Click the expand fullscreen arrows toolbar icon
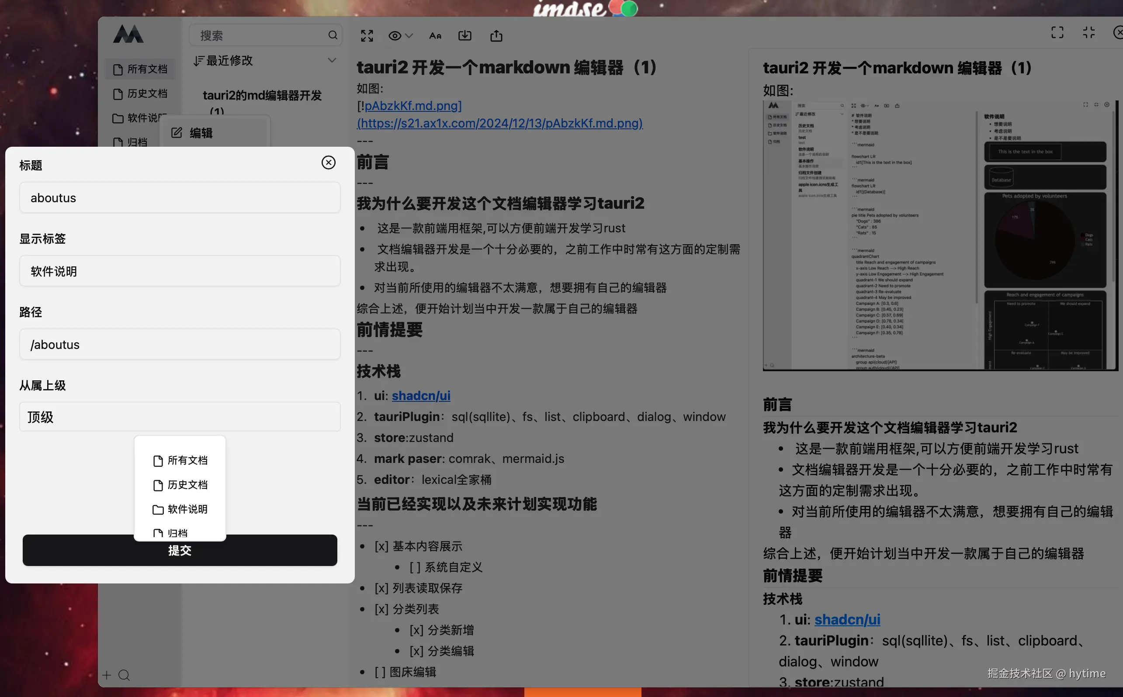The width and height of the screenshot is (1123, 697). (x=367, y=36)
